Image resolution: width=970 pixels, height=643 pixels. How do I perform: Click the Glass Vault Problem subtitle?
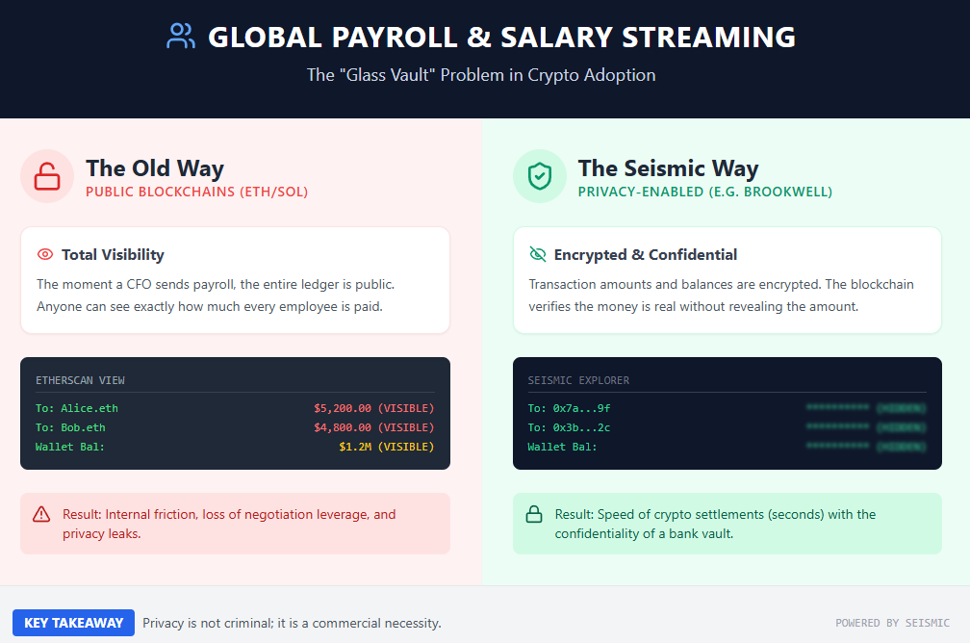(x=481, y=75)
